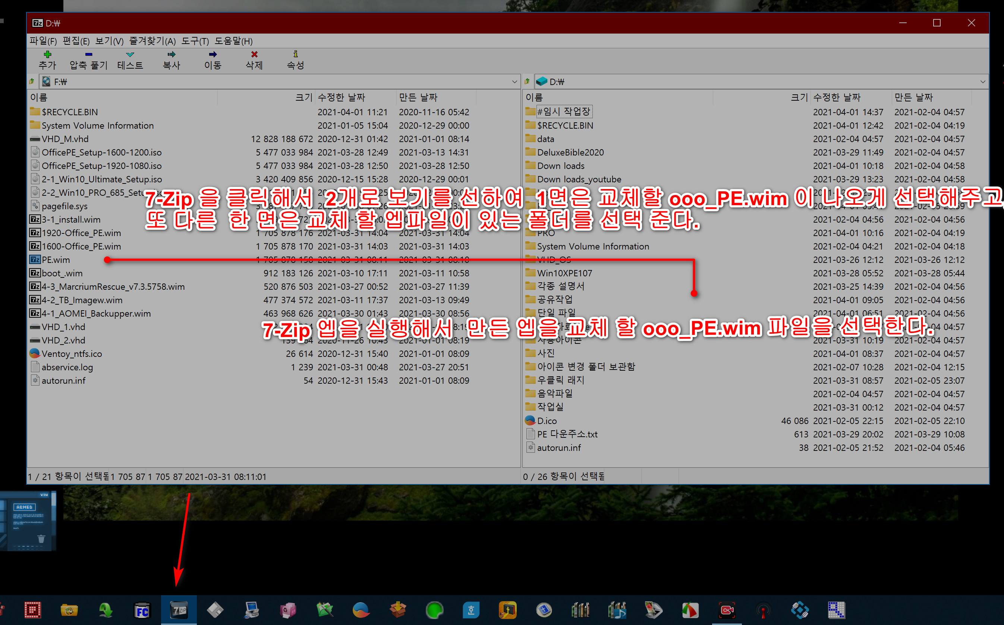Sort left pane by 크기 column
Image resolution: width=1004 pixels, height=625 pixels.
[x=266, y=97]
